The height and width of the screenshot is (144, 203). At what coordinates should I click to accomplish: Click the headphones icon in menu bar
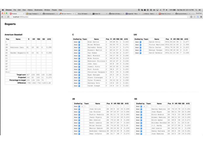151,10
